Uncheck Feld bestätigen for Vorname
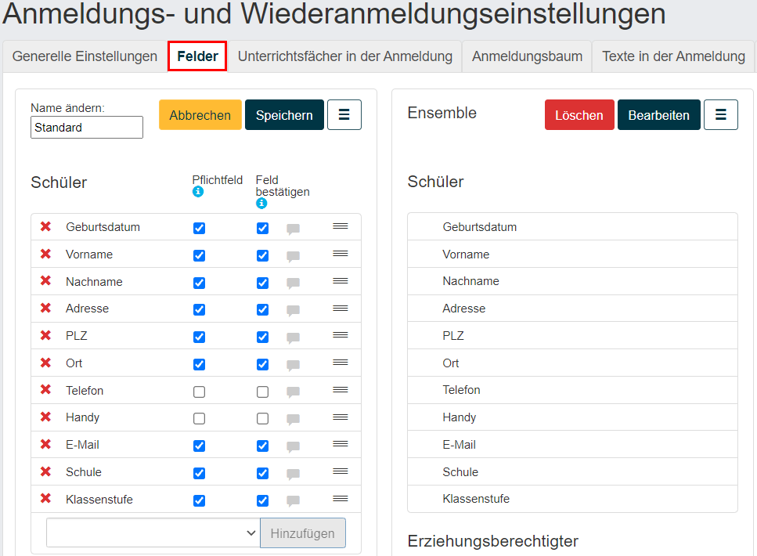Screen dimensions: 757x556 coord(262,255)
